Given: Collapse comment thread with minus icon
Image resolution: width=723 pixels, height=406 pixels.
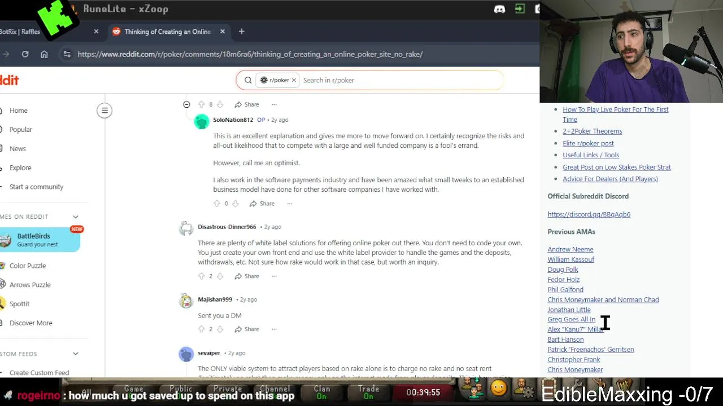Looking at the screenshot, I should click(x=186, y=104).
